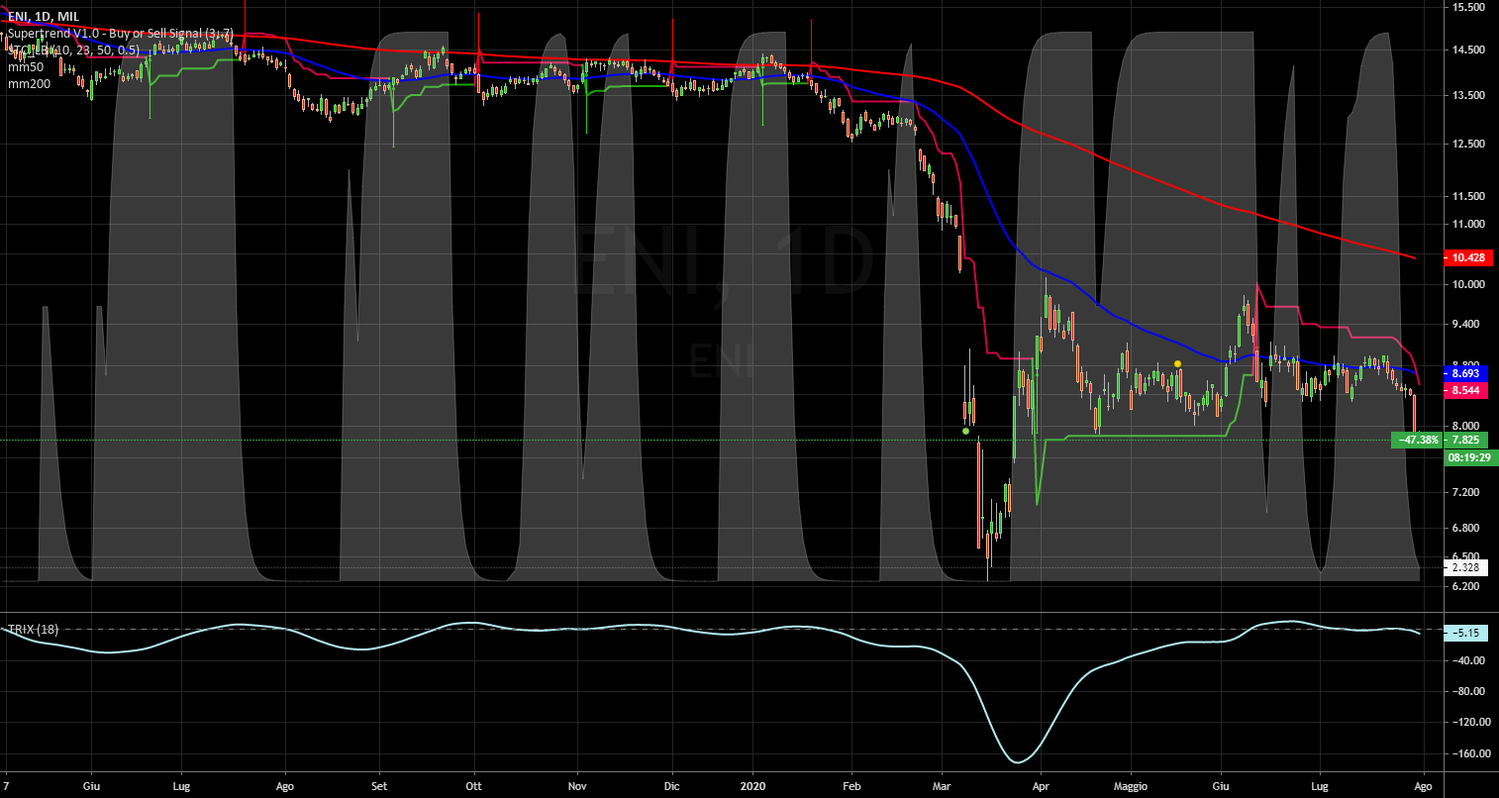Click the Mar date on time axis
The width and height of the screenshot is (1499, 798).
coord(942,786)
